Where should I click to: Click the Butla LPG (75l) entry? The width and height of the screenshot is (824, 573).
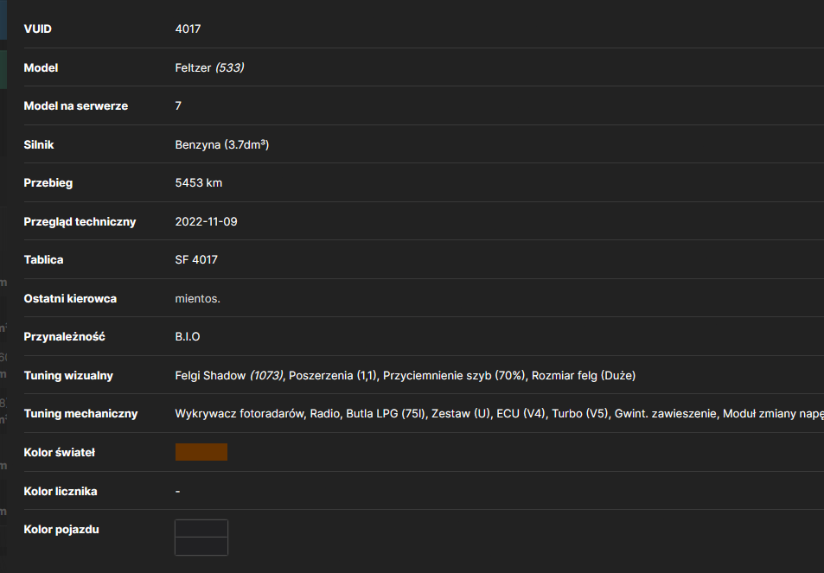(x=386, y=414)
